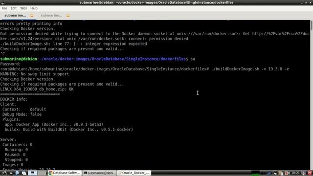
Task: Activate the submarine@debian terminal taskbar button
Action: (99, 173)
